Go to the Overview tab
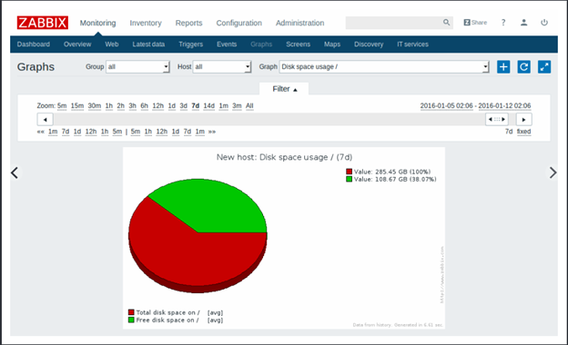The height and width of the screenshot is (345, 568). tap(77, 44)
